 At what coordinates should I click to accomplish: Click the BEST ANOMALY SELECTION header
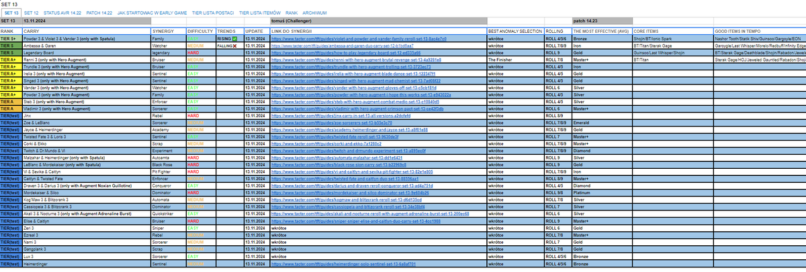(515, 31)
